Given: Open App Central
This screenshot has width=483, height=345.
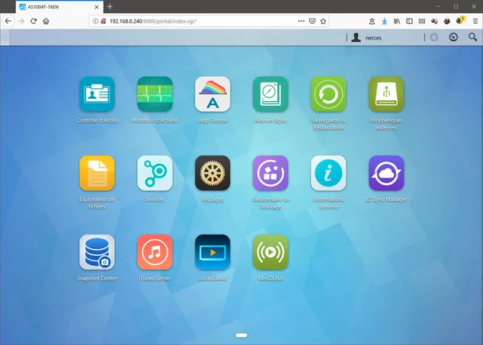Looking at the screenshot, I should coord(213,94).
